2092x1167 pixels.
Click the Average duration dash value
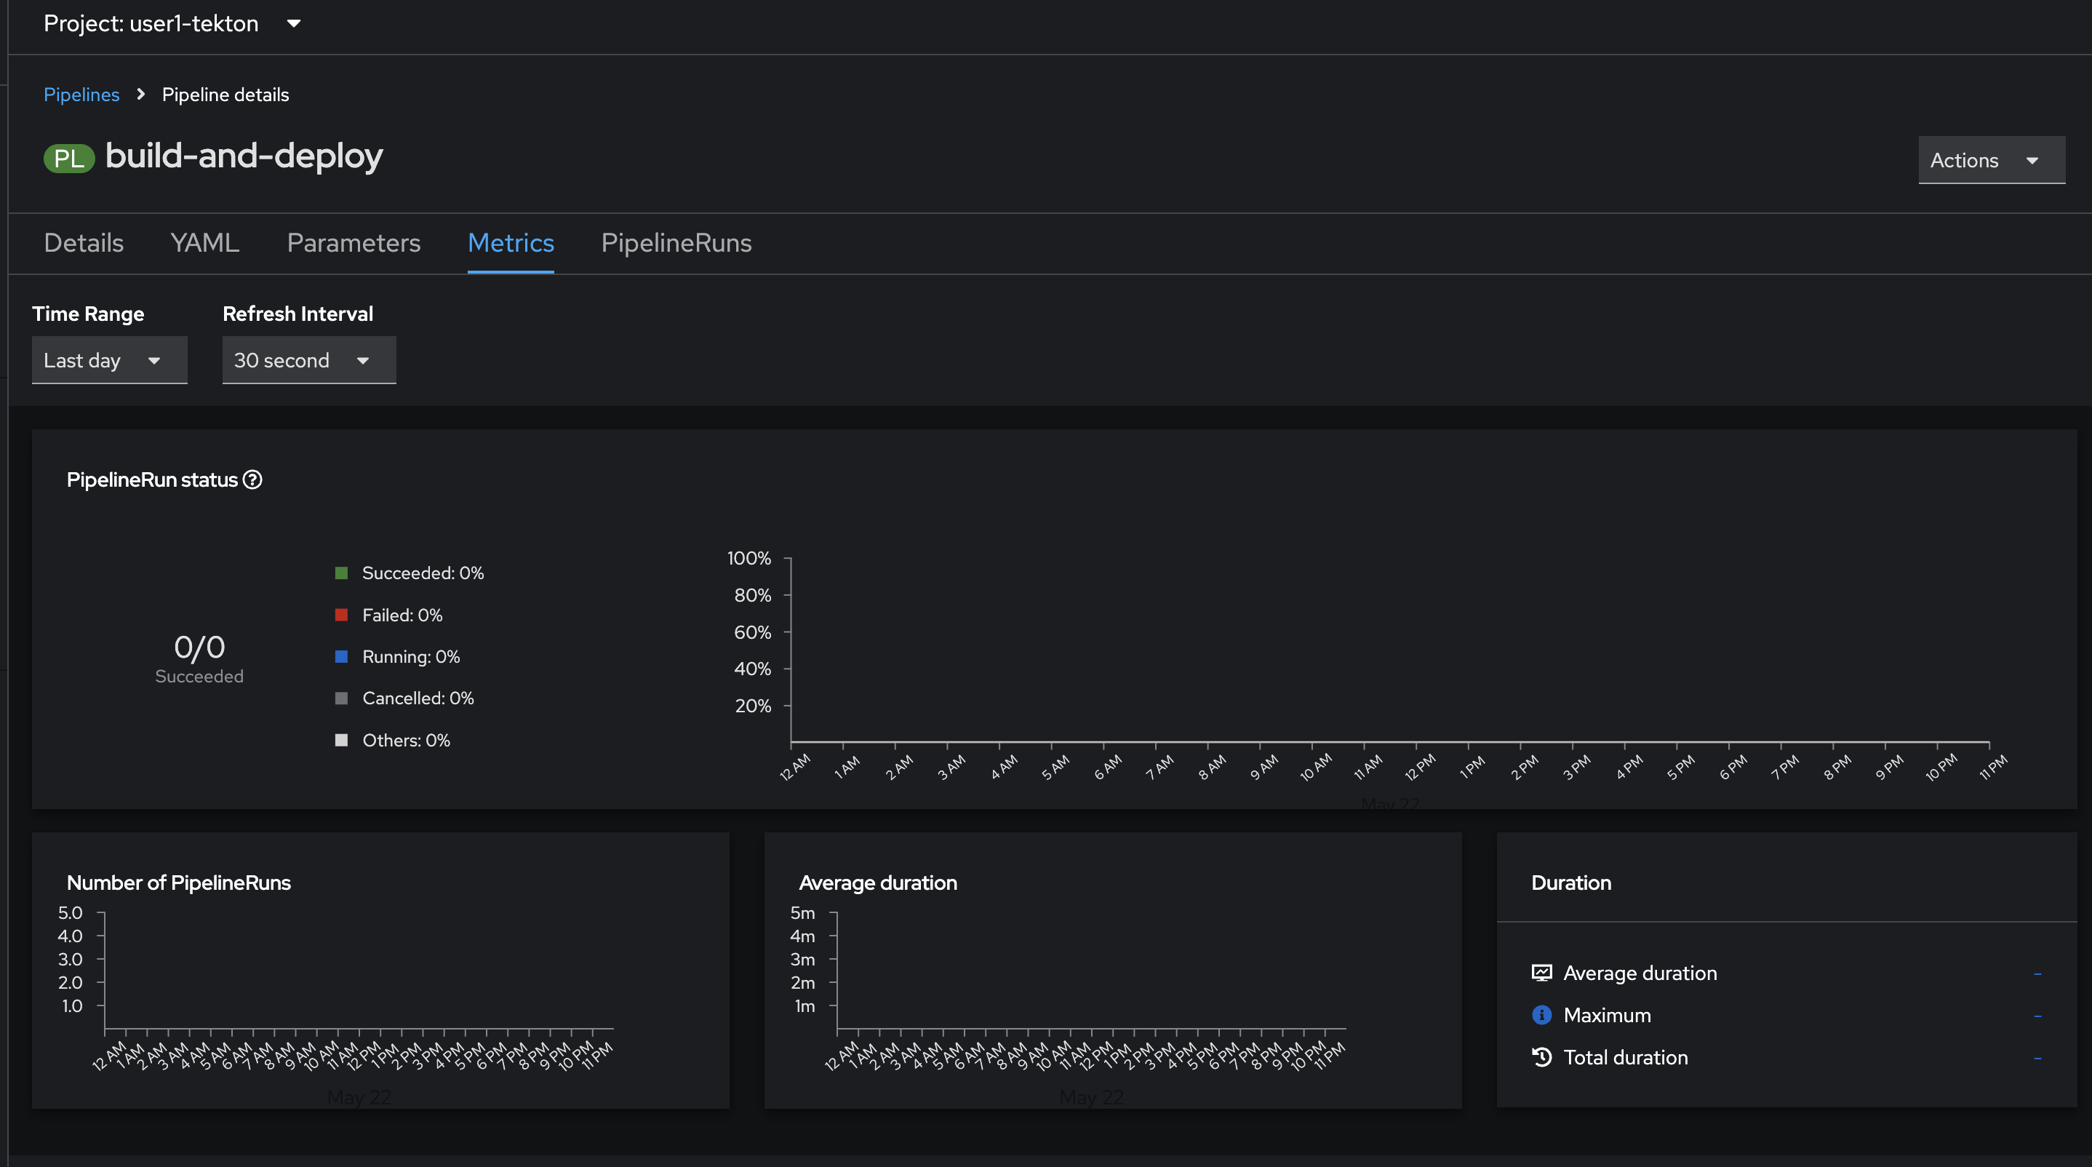(x=2037, y=973)
